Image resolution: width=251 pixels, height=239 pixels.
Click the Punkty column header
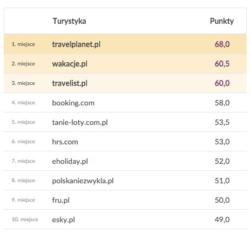(222, 21)
